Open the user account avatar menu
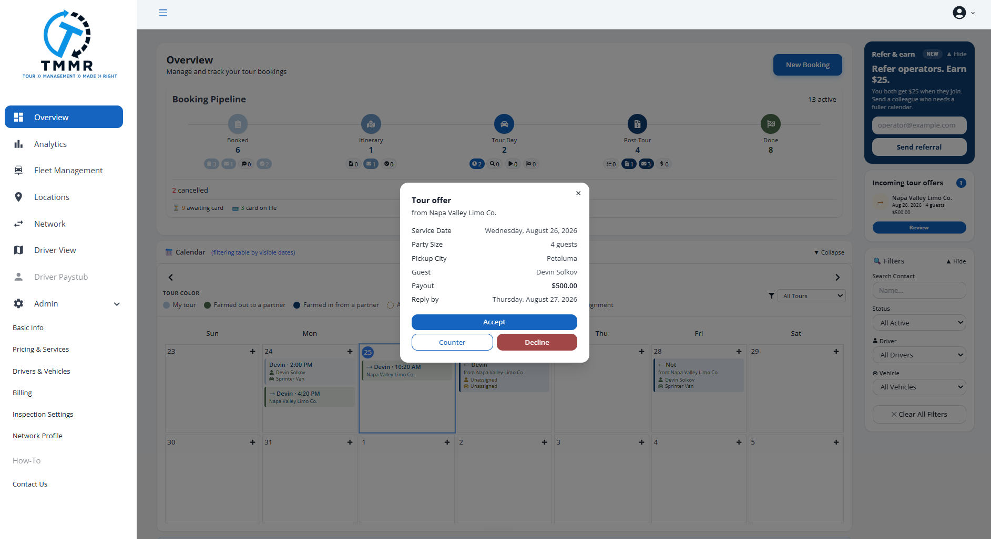This screenshot has width=991, height=539. (x=963, y=13)
